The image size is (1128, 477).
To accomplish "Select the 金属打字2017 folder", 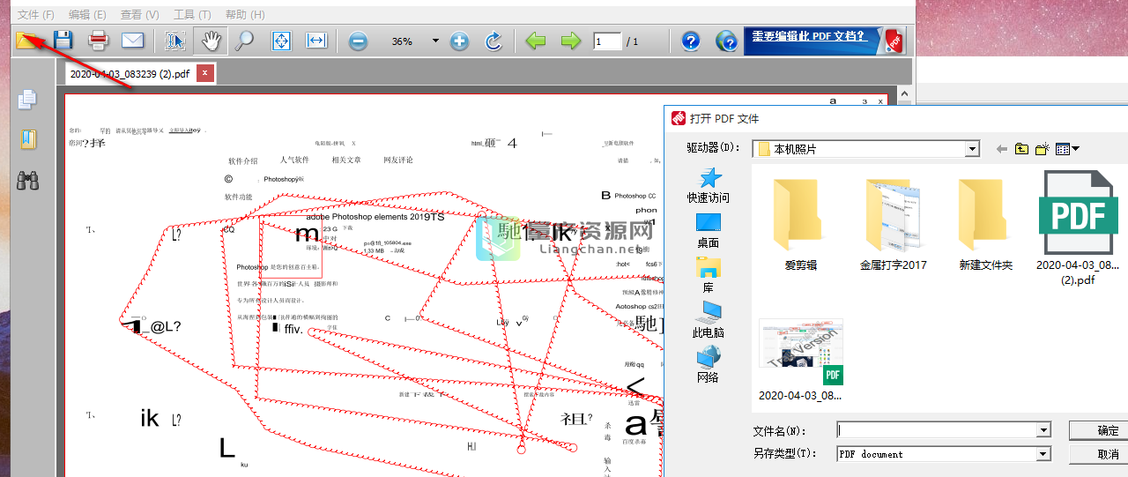I will (894, 223).
